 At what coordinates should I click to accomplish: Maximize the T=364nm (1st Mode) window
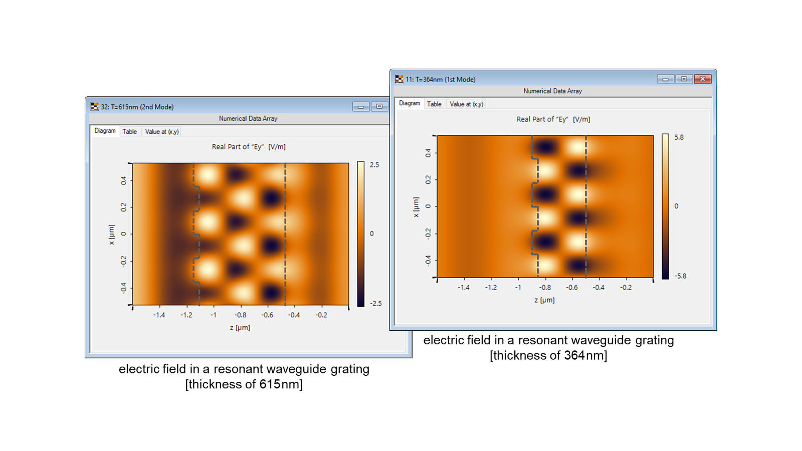tap(684, 79)
